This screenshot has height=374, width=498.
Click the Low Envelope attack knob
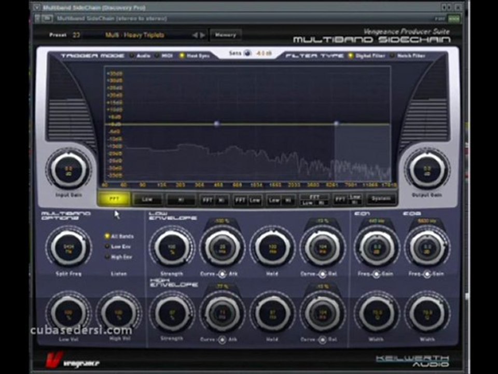pyautogui.click(x=223, y=248)
